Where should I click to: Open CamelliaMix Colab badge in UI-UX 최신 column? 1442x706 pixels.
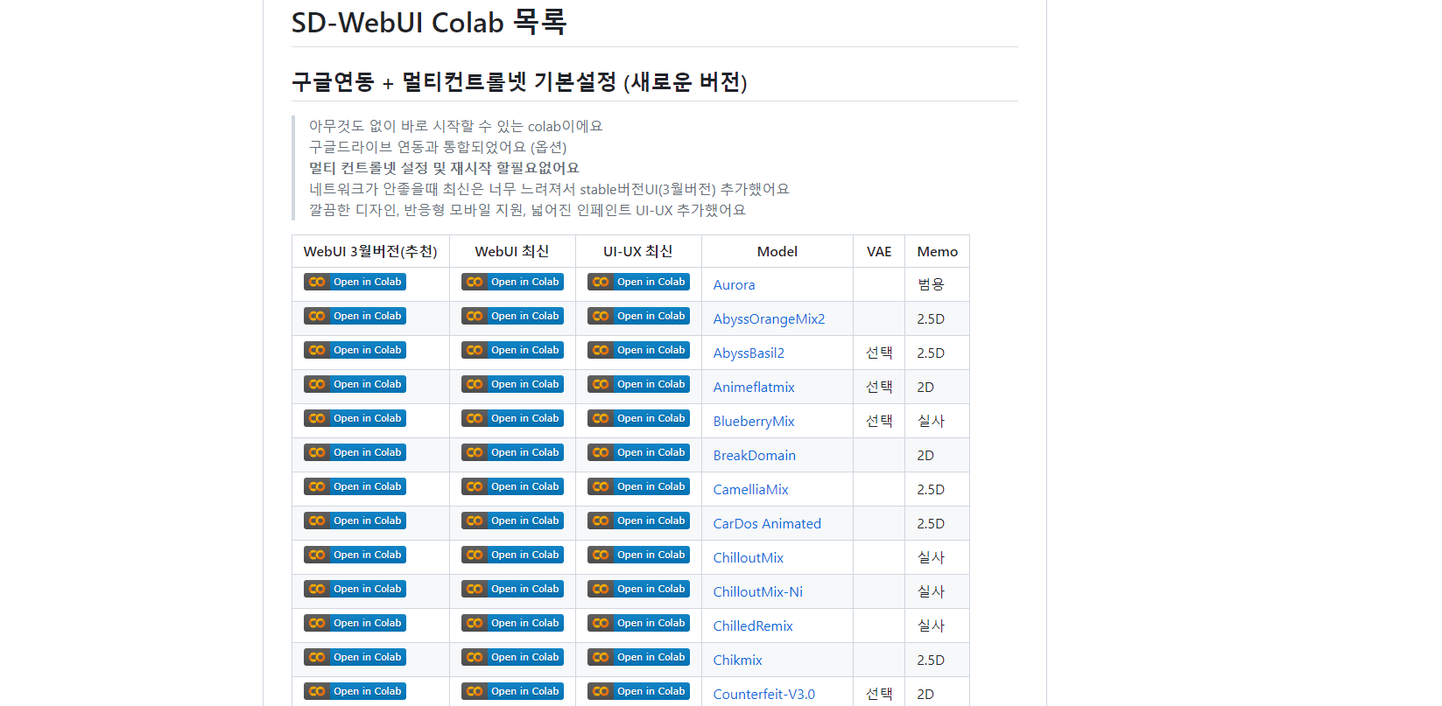click(x=638, y=486)
